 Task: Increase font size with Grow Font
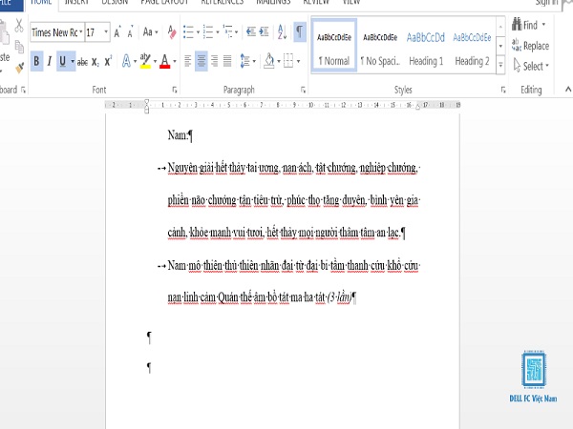pyautogui.click(x=117, y=32)
